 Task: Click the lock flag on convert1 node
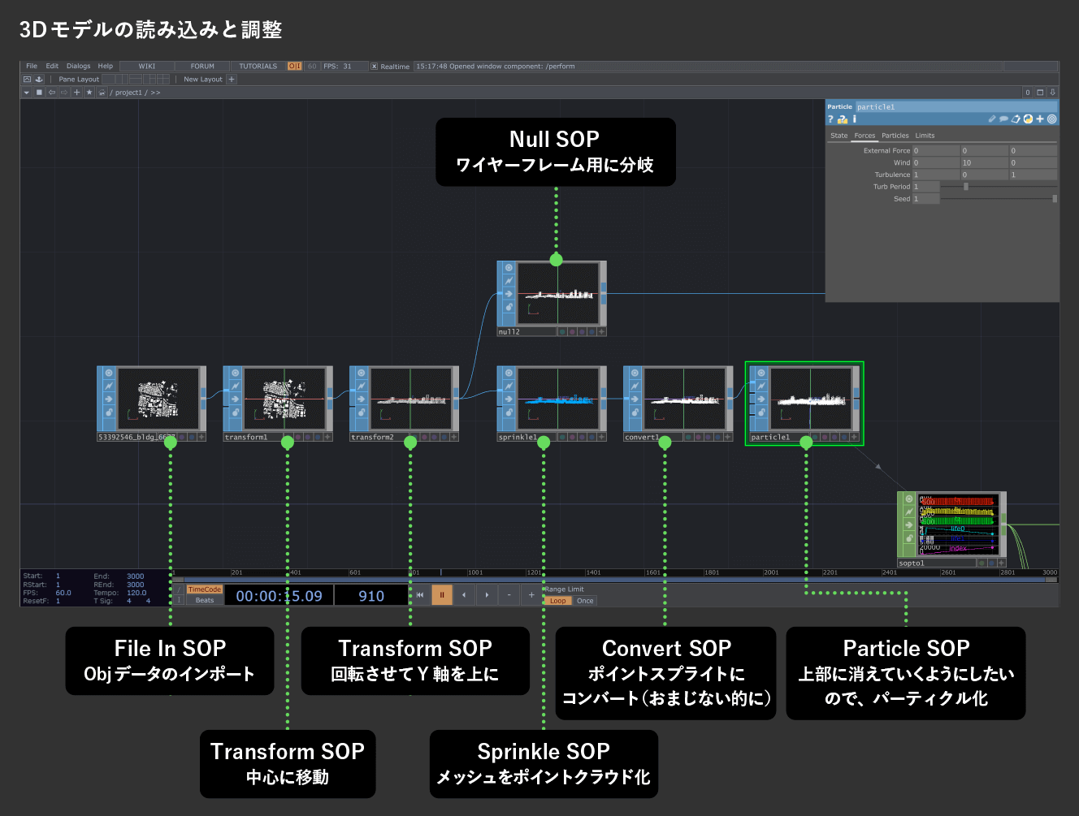pos(635,412)
